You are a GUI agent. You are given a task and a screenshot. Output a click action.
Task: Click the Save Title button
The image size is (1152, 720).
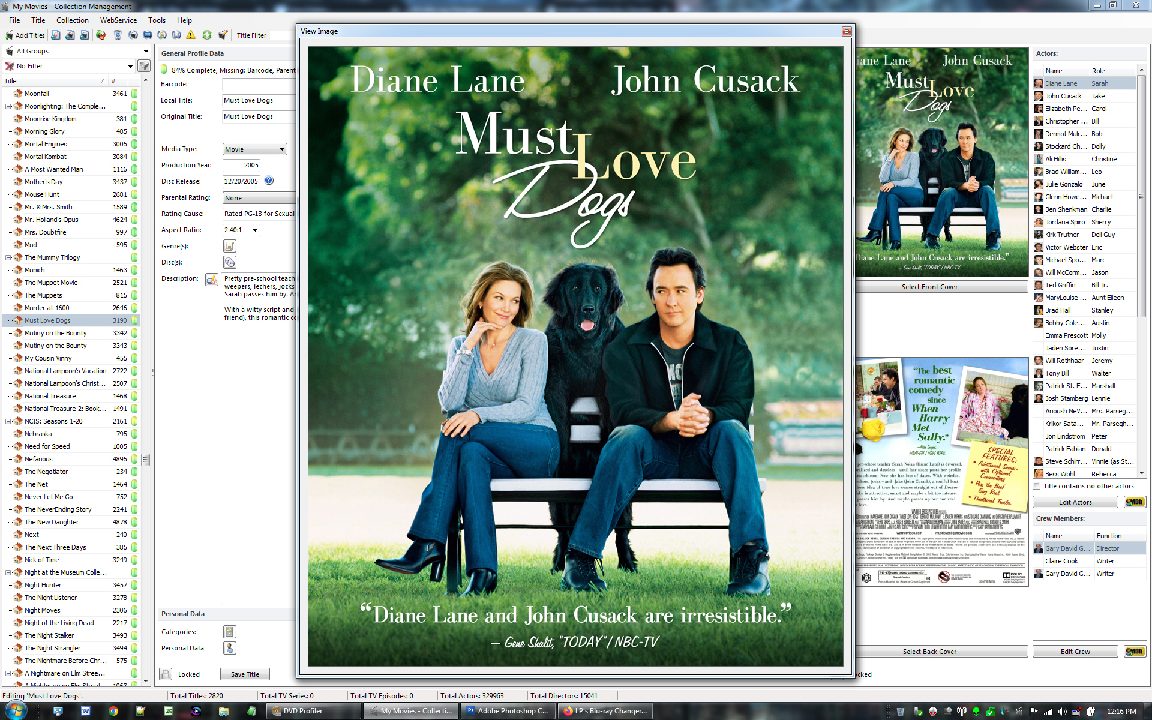pyautogui.click(x=245, y=674)
